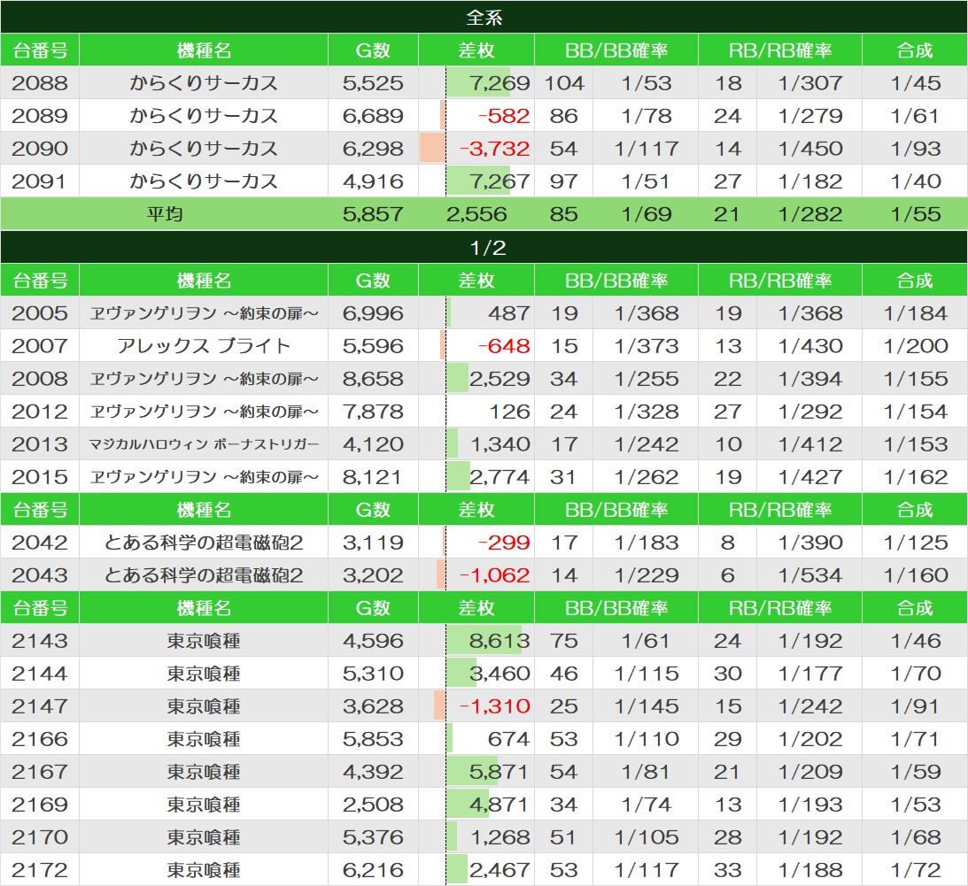Image resolution: width=968 pixels, height=886 pixels.
Task: Select machine number 2042 cell
Action: coord(40,542)
